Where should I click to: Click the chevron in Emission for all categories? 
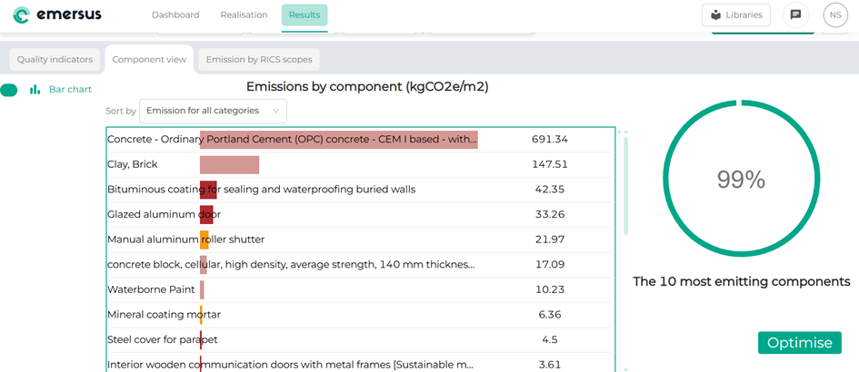tap(275, 111)
